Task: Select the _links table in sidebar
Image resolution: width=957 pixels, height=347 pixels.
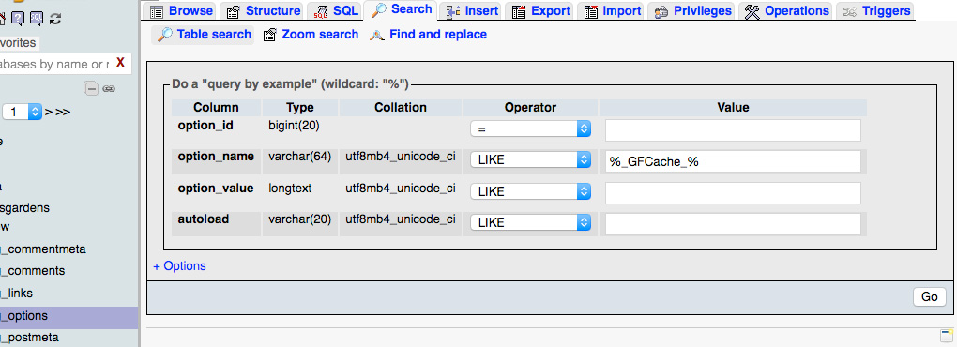Action: [x=17, y=294]
